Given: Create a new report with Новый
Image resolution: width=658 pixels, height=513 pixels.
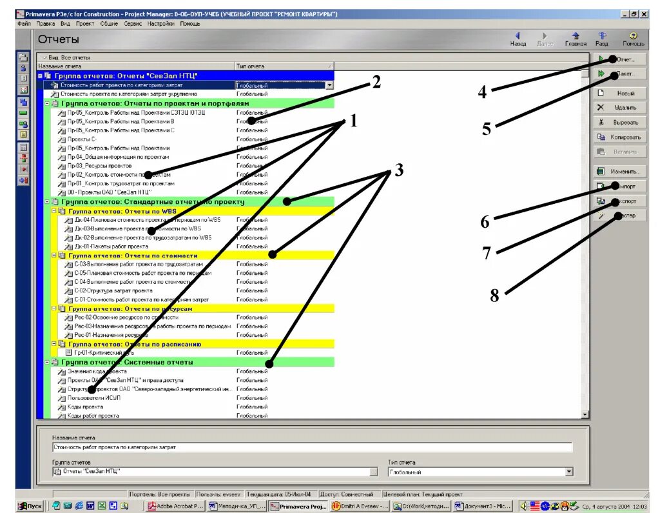Looking at the screenshot, I should 620,94.
